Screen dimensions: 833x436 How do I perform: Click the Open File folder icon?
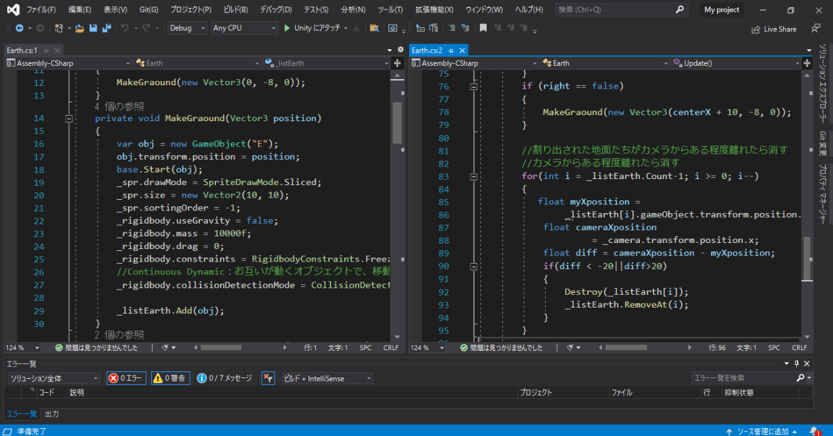[80, 28]
